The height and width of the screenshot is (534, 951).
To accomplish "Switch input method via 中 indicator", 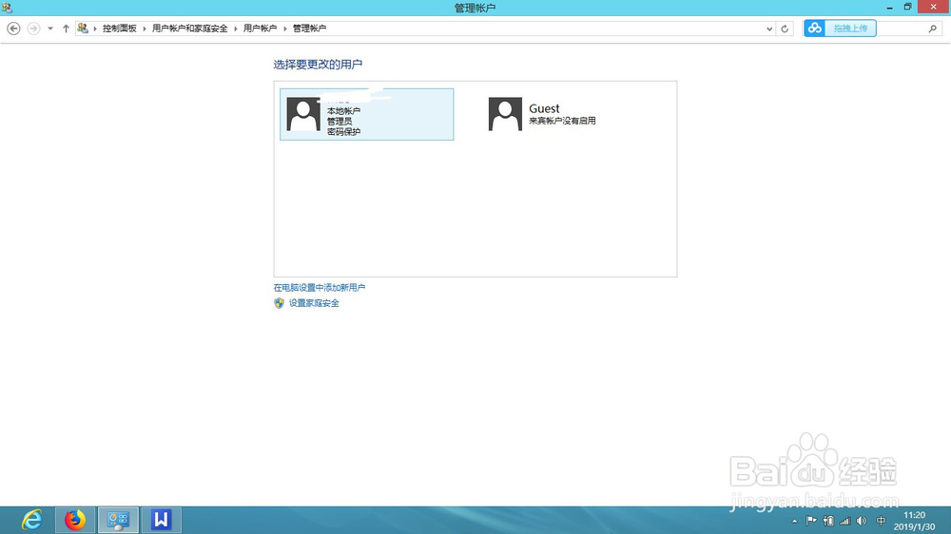I will pyautogui.click(x=882, y=521).
